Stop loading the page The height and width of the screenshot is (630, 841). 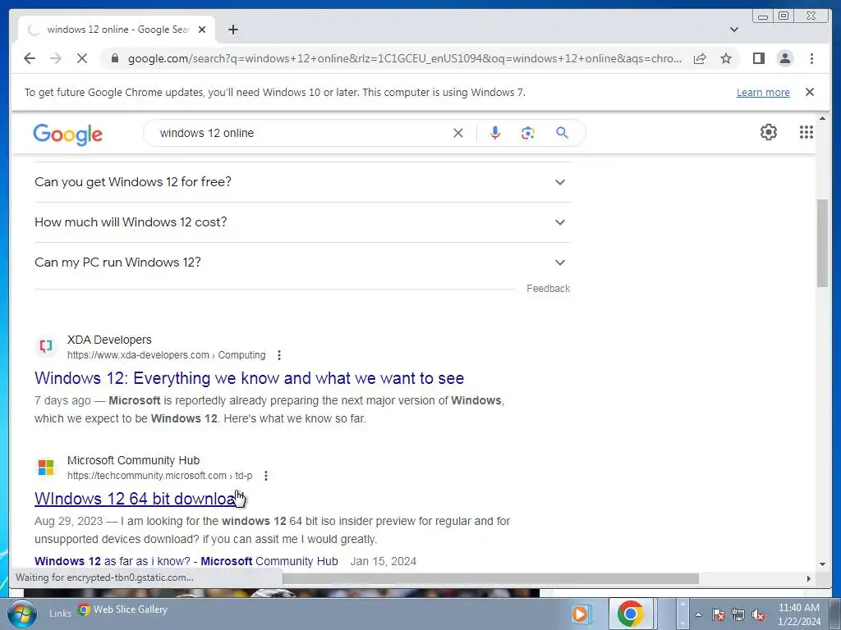tap(82, 58)
